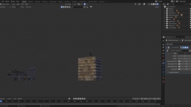Expand the Upper_Floor collection in outliner
This screenshot has width=191, height=107.
point(165,21)
